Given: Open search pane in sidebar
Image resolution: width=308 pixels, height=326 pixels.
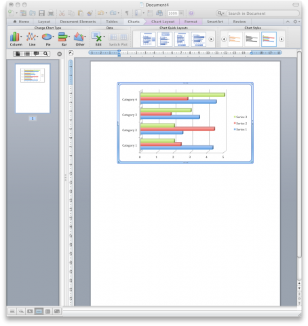Looking at the screenshot, I should [x=45, y=54].
